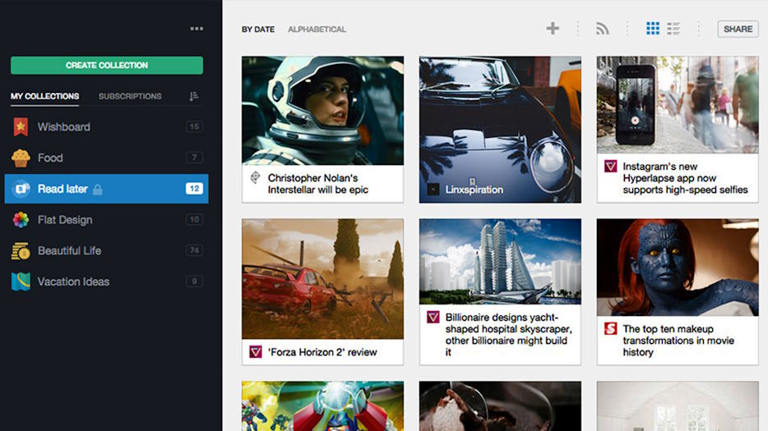Select the My Collections tab
The width and height of the screenshot is (768, 431).
[x=44, y=96]
